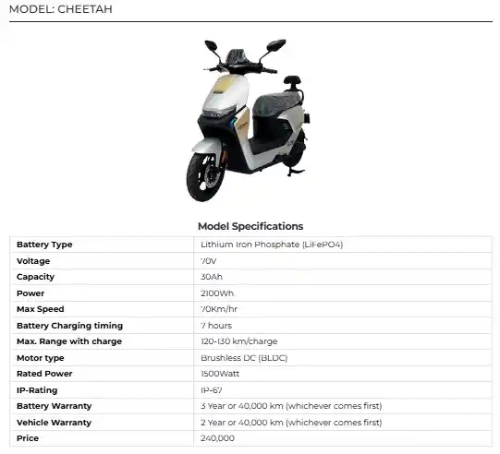This screenshot has width=500, height=454.
Task: Click the 'Model Specifications' table title
Action: [250, 226]
